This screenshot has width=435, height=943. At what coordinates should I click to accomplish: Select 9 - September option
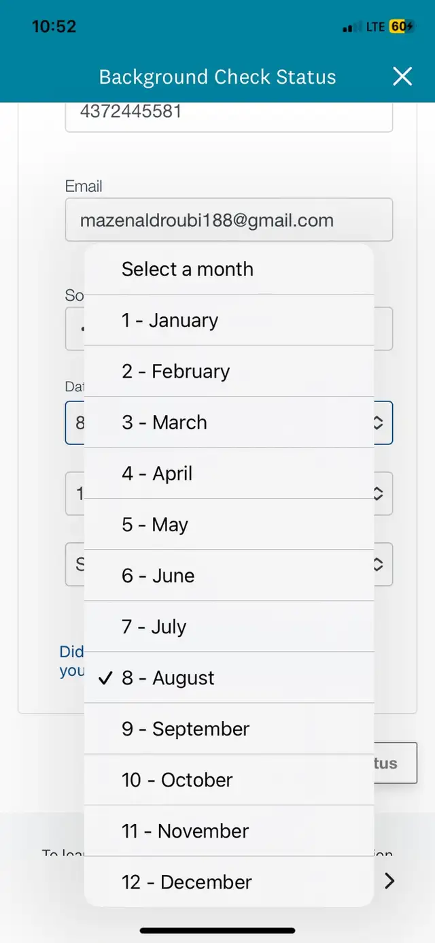coord(229,729)
